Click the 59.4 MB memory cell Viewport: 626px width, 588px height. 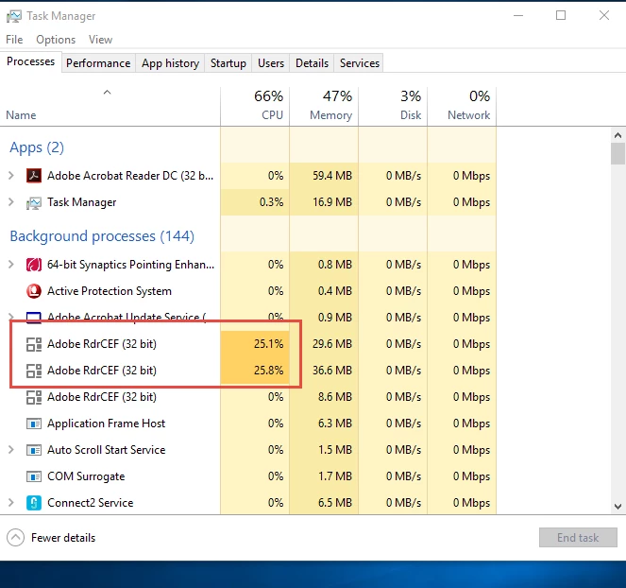tap(324, 176)
